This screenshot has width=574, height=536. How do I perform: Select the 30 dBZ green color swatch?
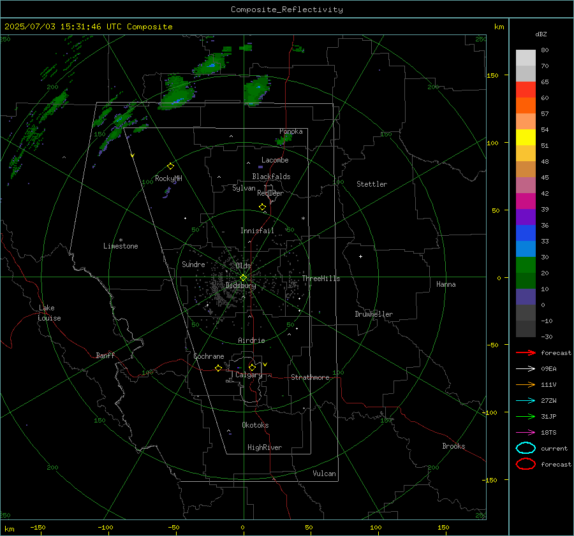[526, 265]
